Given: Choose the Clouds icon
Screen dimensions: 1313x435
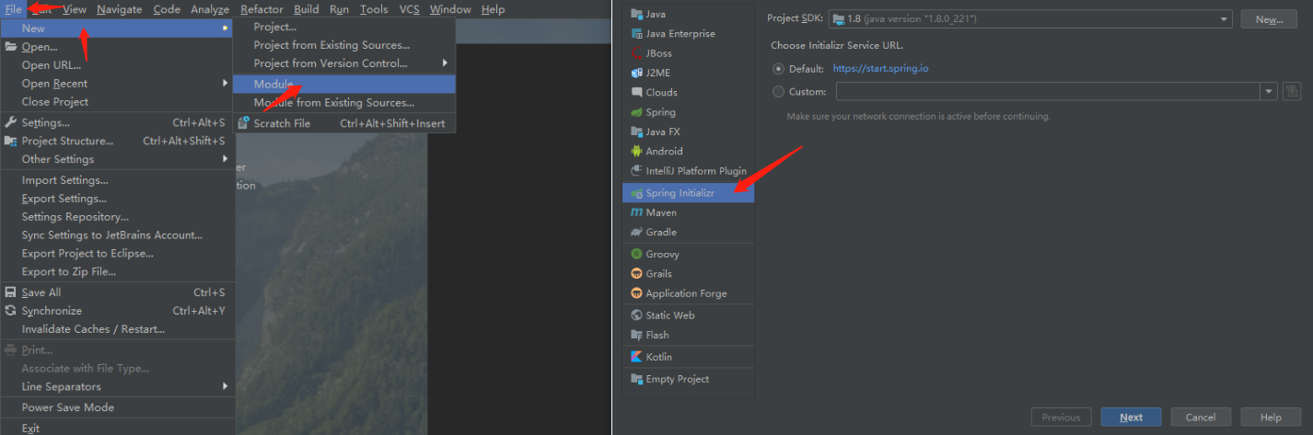Looking at the screenshot, I should (x=636, y=92).
